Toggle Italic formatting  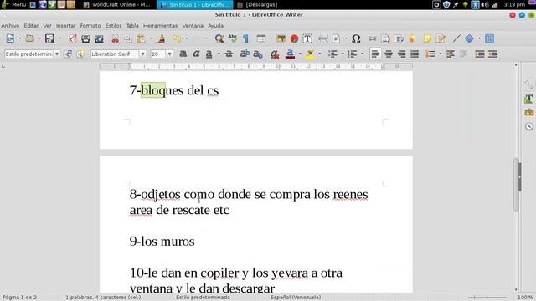pyautogui.click(x=196, y=54)
